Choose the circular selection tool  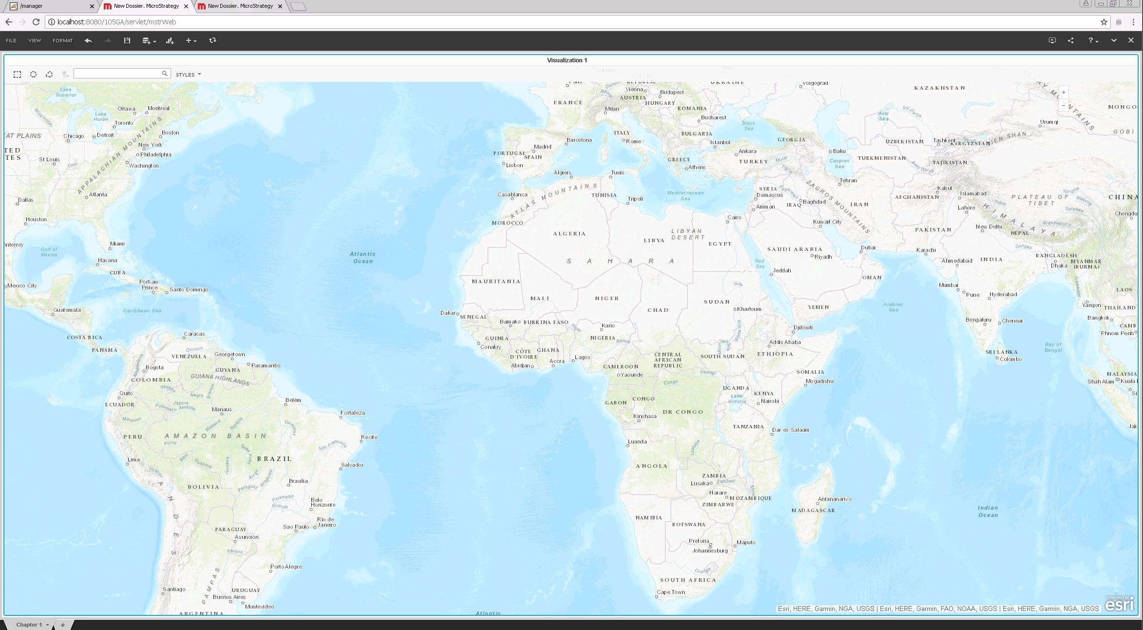click(x=33, y=74)
